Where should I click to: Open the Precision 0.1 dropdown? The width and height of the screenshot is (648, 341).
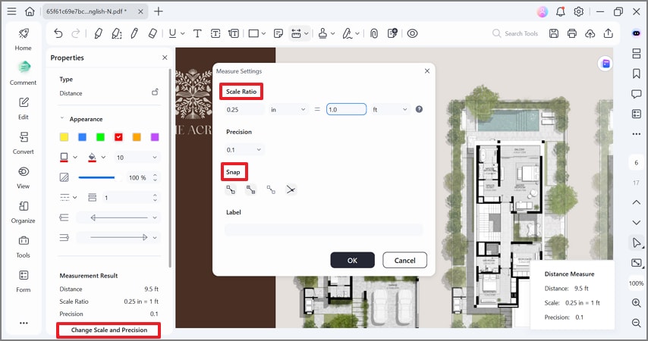tap(244, 150)
